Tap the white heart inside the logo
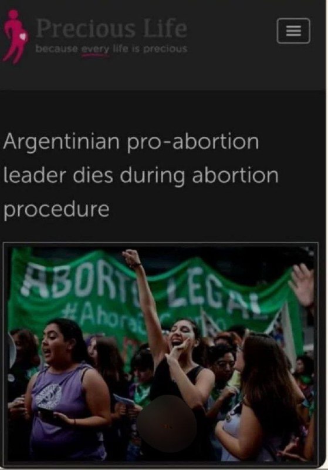Image resolution: width=328 pixels, height=470 pixels. [x=23, y=36]
